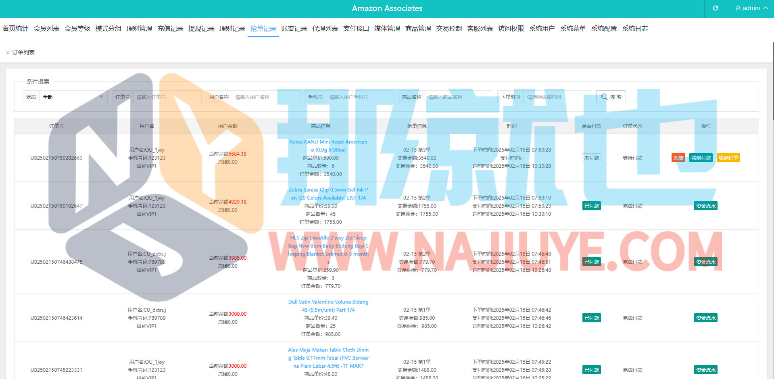Click the page vertical scrollbar
The image size is (774, 379).
pos(773,81)
